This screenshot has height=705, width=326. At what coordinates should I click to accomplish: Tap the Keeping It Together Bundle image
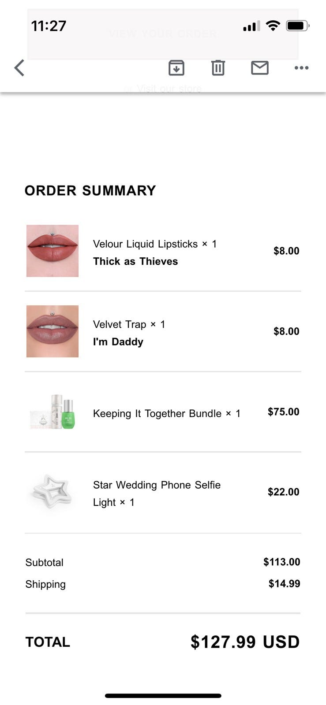(52, 412)
